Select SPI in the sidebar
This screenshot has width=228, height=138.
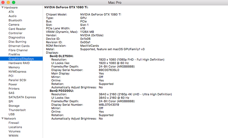[x=11, y=101]
